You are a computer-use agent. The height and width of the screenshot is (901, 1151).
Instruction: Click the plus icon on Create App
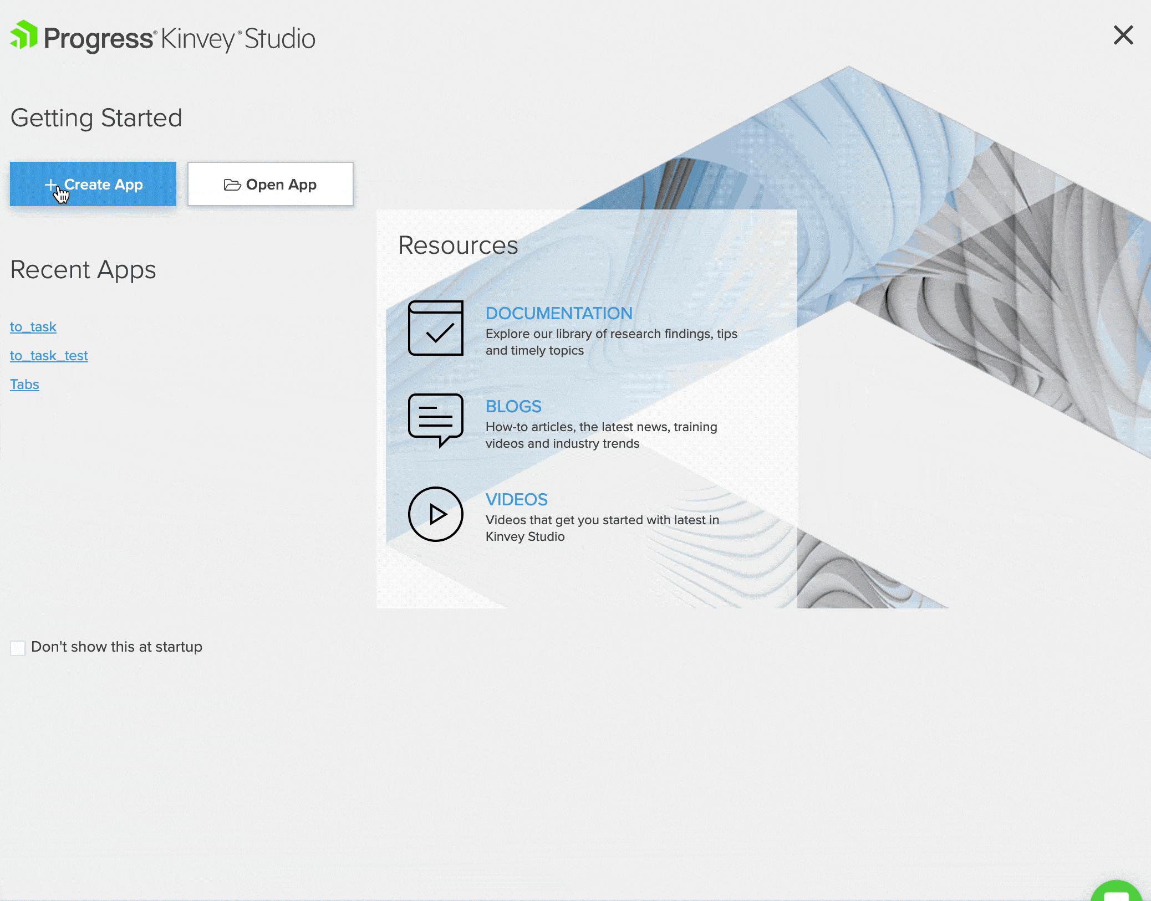pyautogui.click(x=50, y=184)
